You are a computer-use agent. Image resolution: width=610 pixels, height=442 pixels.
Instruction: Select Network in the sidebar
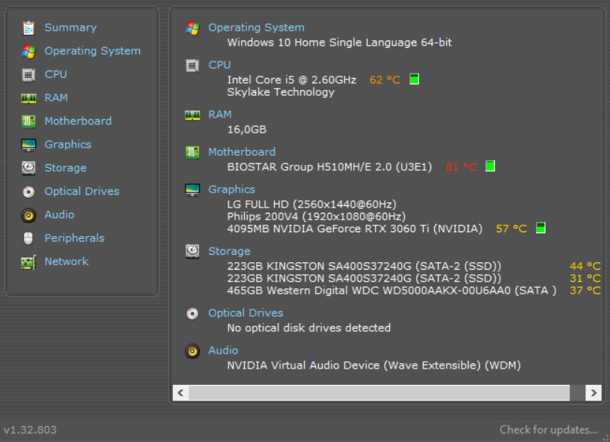coord(67,261)
